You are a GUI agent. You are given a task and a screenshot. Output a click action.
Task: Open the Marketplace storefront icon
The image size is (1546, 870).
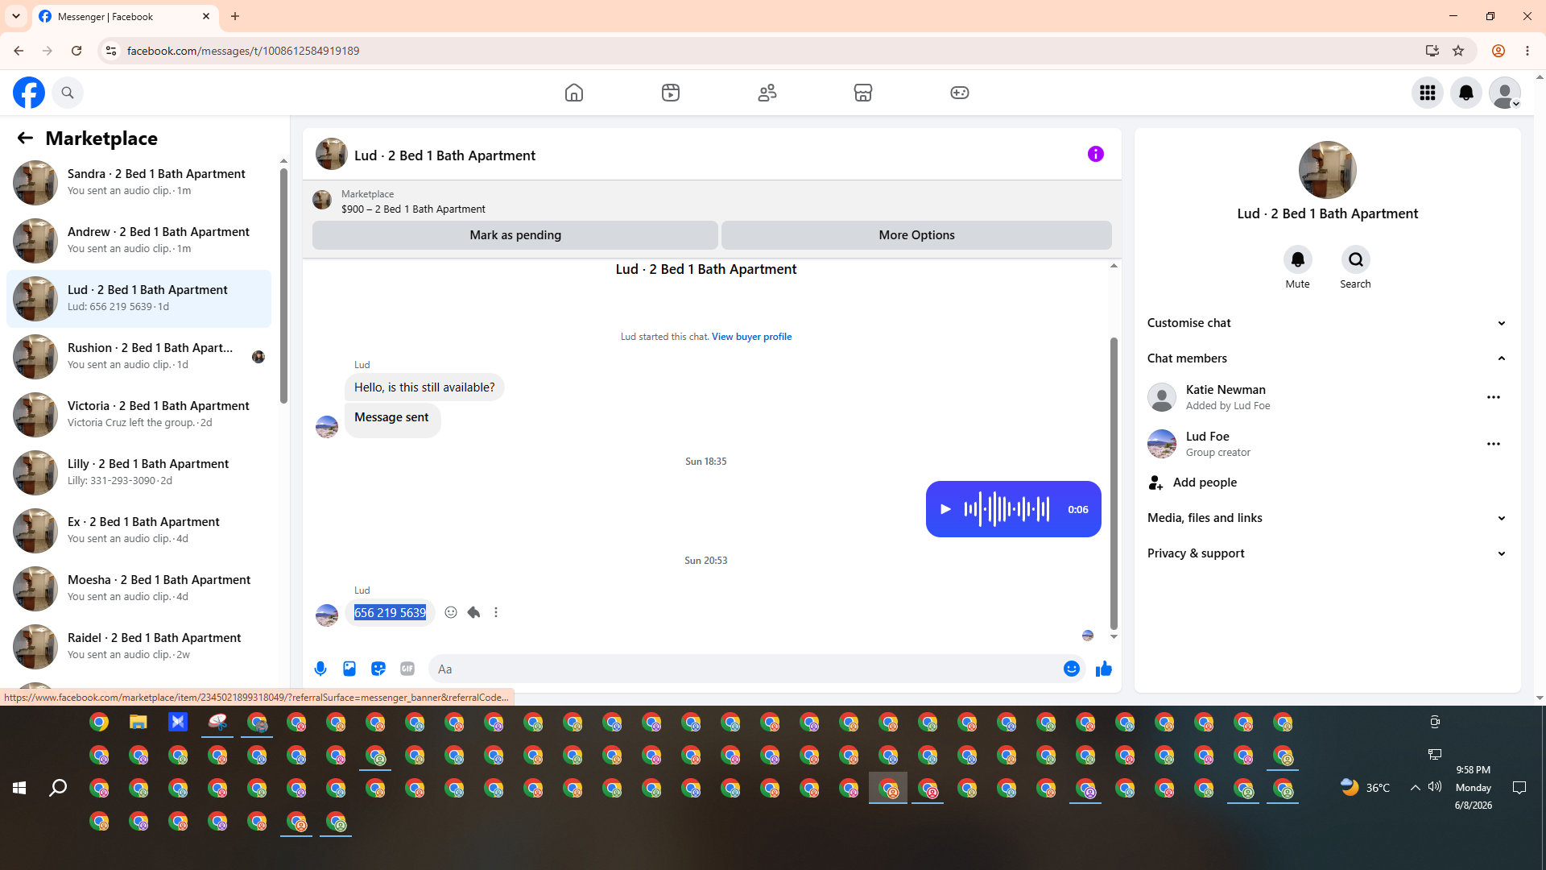(863, 93)
